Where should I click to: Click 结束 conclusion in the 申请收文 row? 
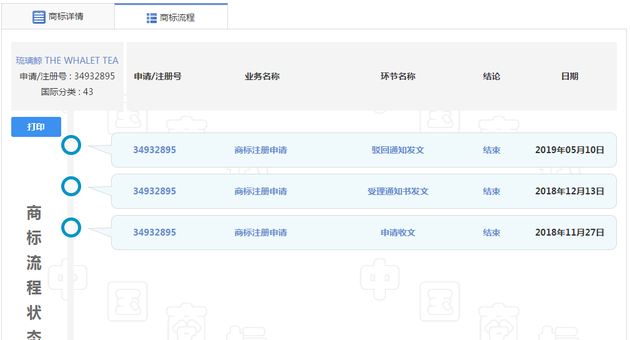[x=491, y=232]
